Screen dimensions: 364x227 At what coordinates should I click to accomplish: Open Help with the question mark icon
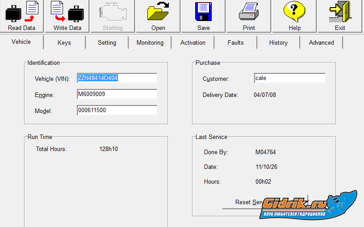(x=294, y=12)
